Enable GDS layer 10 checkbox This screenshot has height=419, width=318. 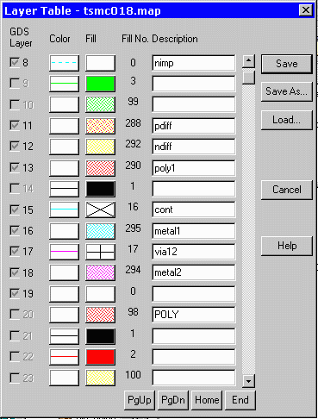pyautogui.click(x=15, y=104)
